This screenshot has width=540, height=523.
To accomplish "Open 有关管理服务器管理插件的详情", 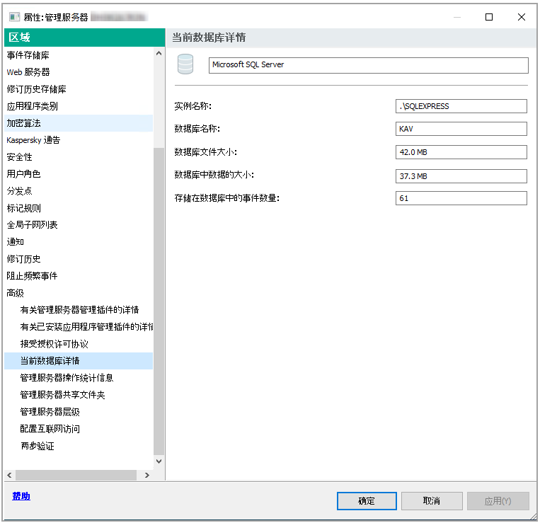I will [x=79, y=310].
